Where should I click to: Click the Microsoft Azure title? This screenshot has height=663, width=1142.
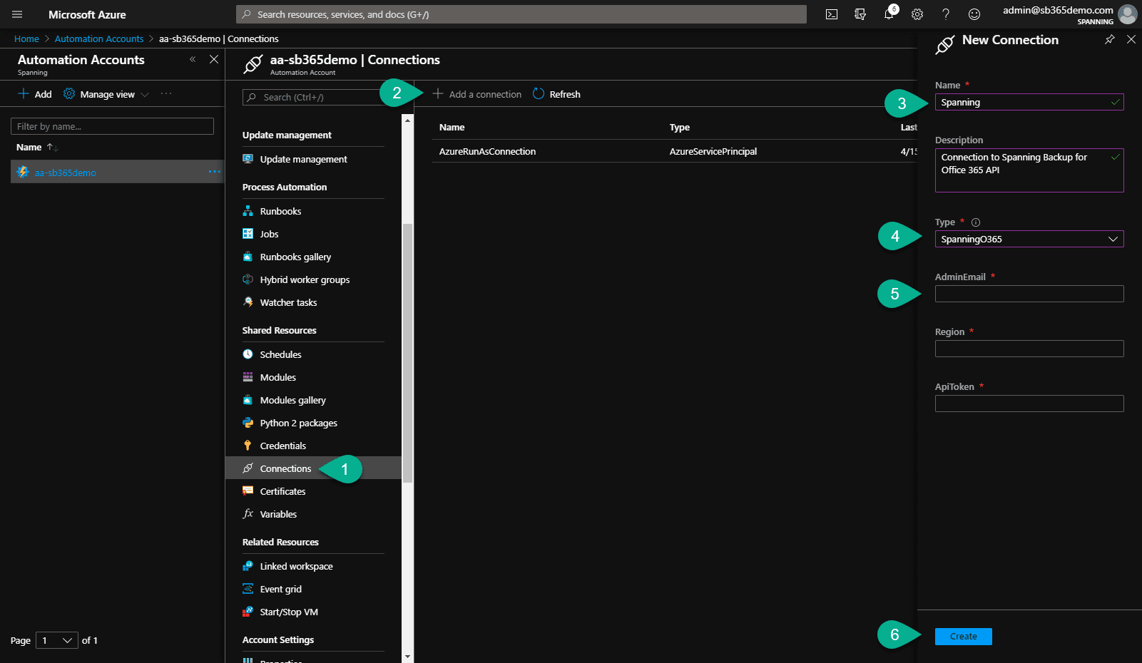click(x=87, y=14)
